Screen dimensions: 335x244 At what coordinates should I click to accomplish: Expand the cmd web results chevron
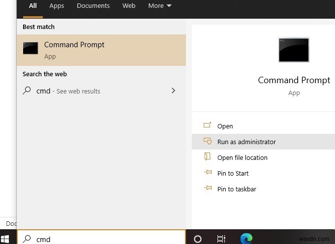(x=173, y=91)
